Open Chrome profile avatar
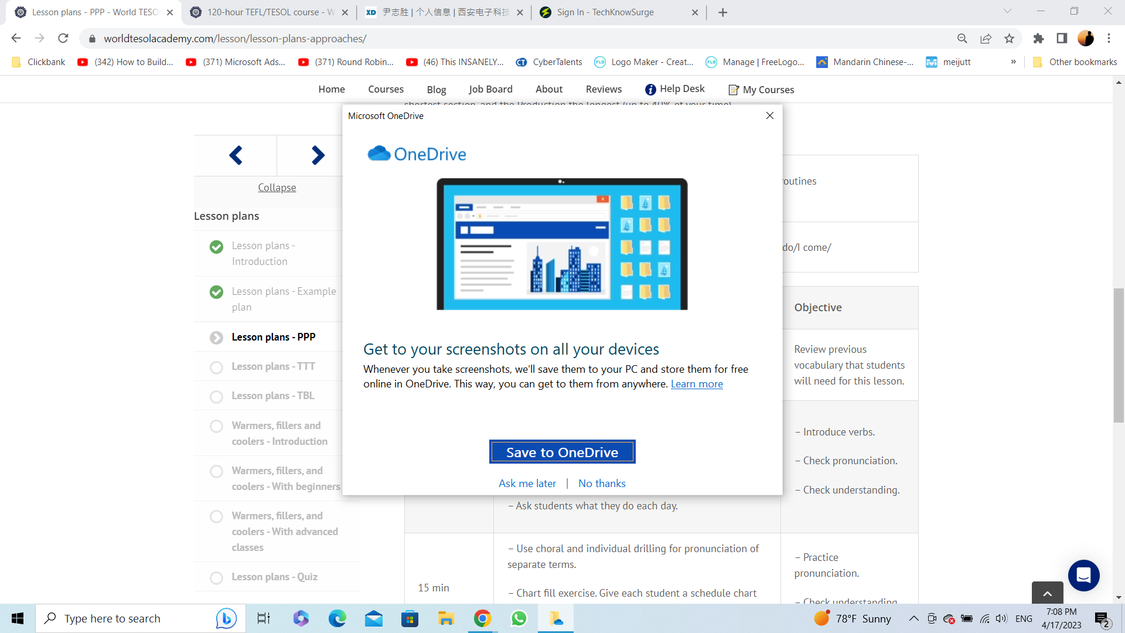This screenshot has width=1125, height=633. point(1086,38)
